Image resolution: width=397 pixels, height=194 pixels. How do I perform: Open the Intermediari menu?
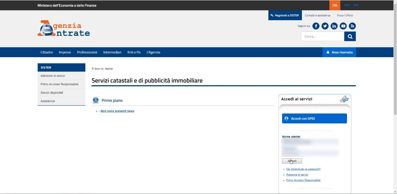point(112,52)
